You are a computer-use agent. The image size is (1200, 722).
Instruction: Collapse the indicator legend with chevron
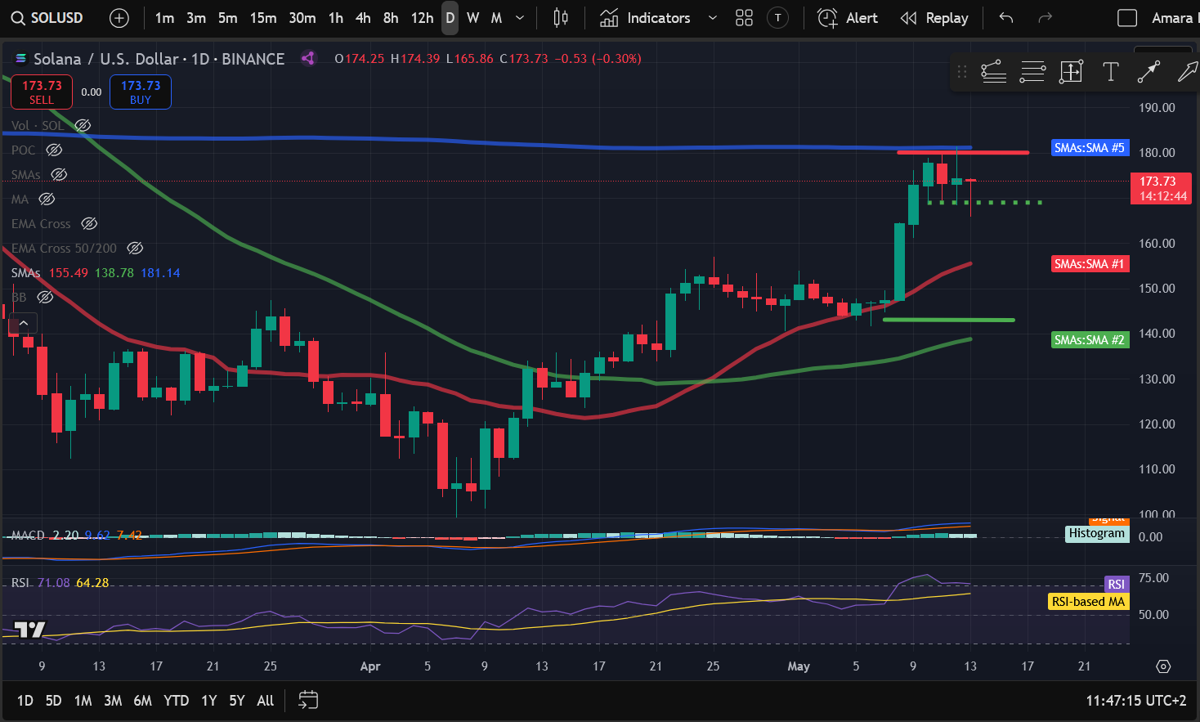(x=24, y=324)
